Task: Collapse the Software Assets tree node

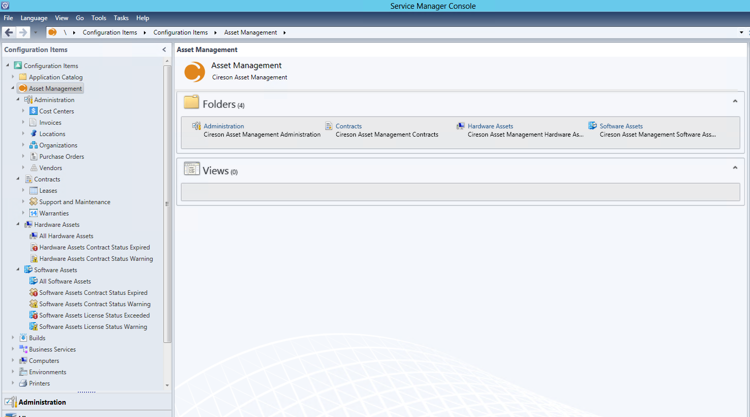Action: tap(18, 270)
